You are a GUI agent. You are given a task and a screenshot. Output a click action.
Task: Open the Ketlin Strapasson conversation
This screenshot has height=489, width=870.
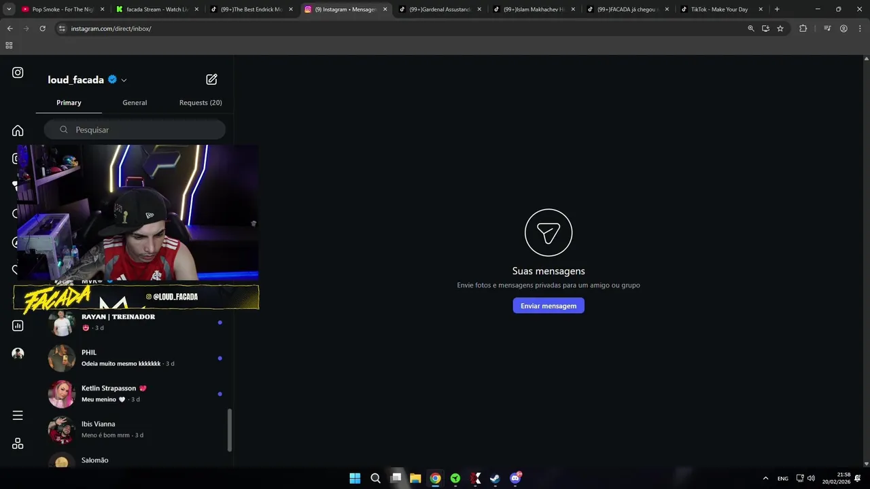click(x=135, y=394)
